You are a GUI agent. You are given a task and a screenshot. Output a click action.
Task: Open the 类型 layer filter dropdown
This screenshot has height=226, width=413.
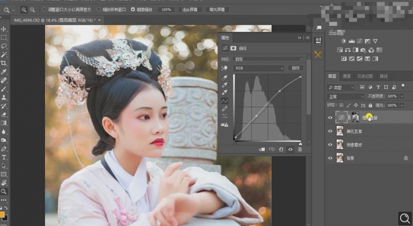coord(341,87)
